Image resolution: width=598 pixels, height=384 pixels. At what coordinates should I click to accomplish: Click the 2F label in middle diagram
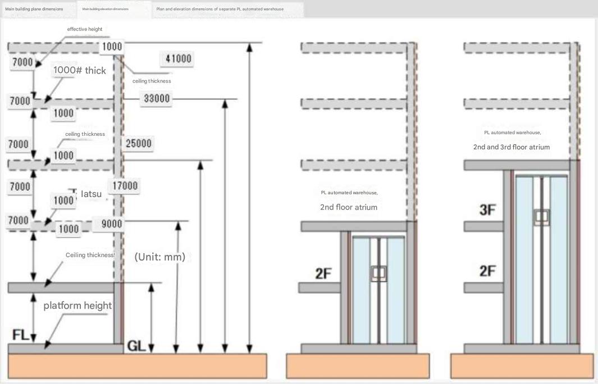pos(323,273)
